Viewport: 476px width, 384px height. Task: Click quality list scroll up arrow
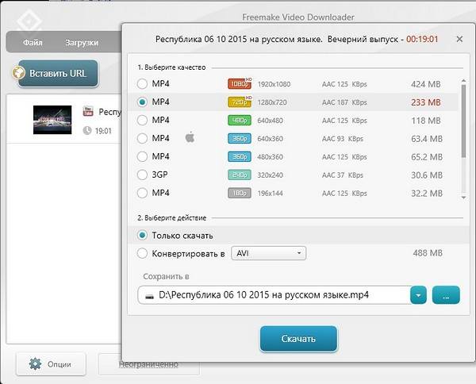[463, 81]
